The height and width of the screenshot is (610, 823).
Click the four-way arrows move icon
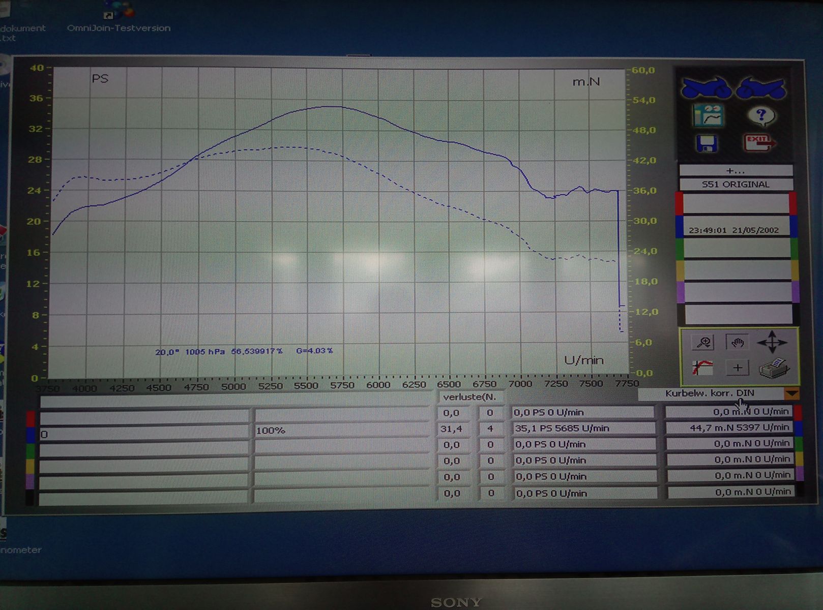pos(772,342)
